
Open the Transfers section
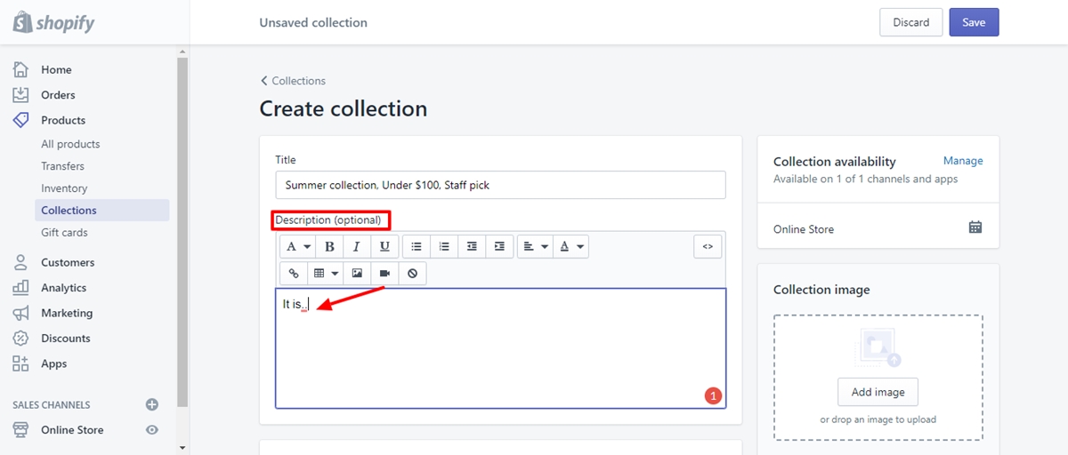pos(62,166)
